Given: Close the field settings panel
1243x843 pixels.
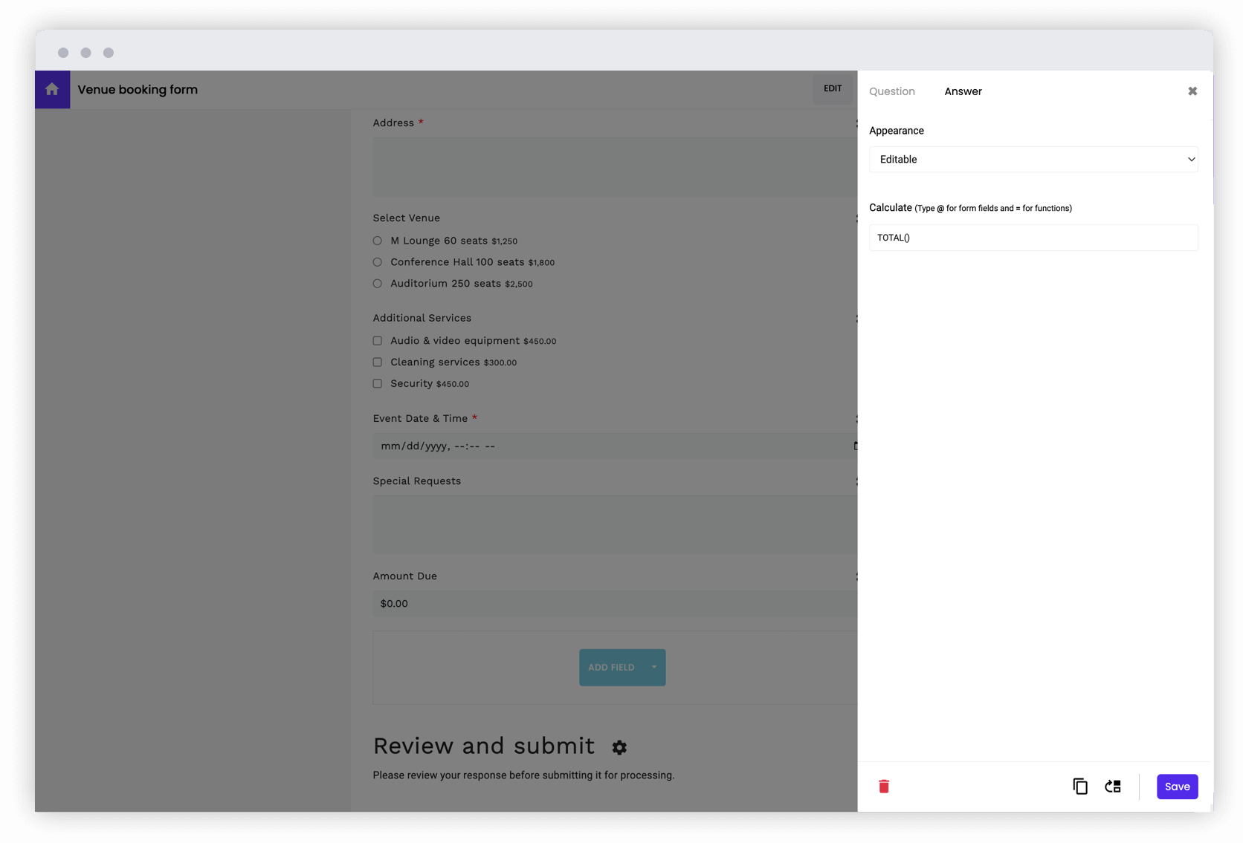Looking at the screenshot, I should 1192,91.
